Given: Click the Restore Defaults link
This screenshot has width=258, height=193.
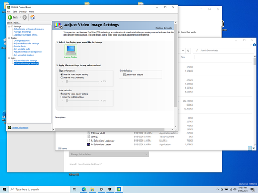Looking at the screenshot, I should click(x=164, y=28).
